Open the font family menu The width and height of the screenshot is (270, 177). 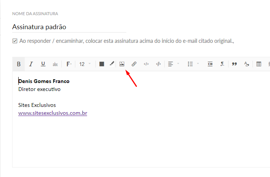click(x=69, y=64)
